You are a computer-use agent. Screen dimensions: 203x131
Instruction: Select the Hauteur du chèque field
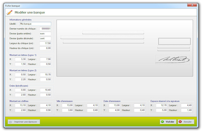45,48
